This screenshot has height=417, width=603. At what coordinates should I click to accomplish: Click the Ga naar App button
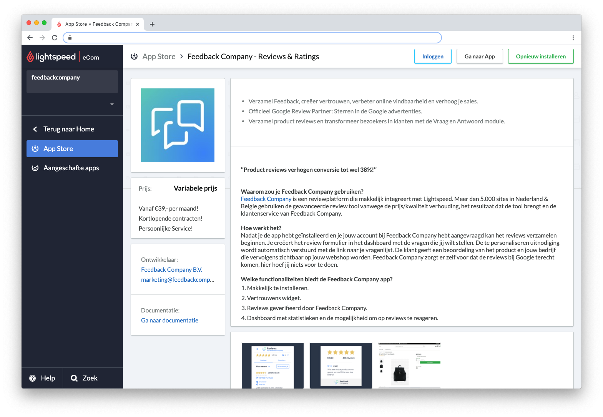[480, 56]
